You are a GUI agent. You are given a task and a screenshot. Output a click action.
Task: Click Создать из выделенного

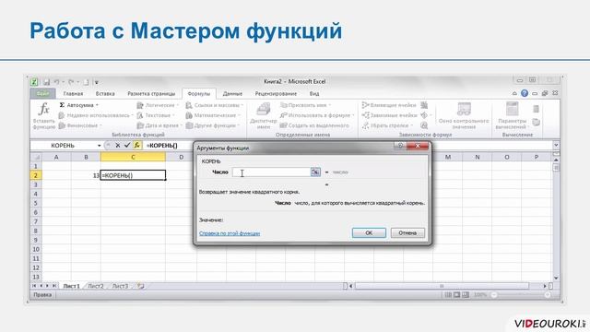click(x=314, y=125)
